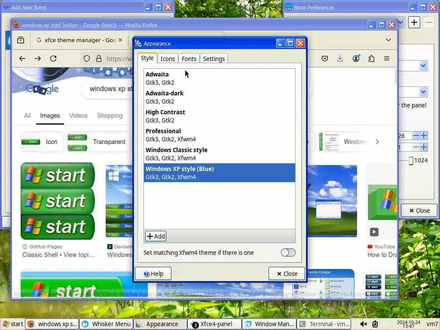Open Firefox downloads panel

click(x=340, y=58)
